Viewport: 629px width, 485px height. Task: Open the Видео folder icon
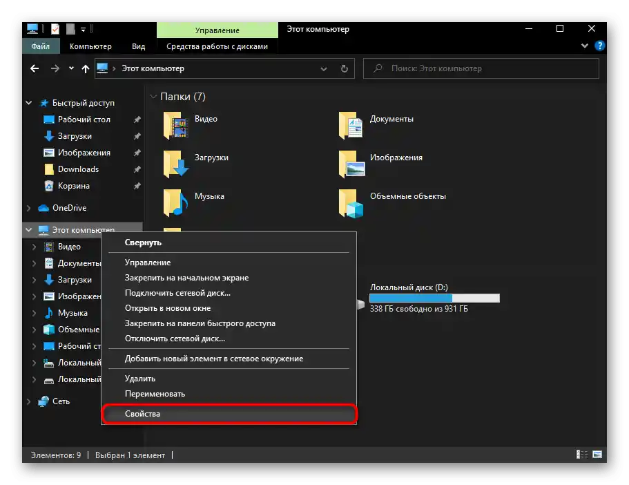[176, 126]
